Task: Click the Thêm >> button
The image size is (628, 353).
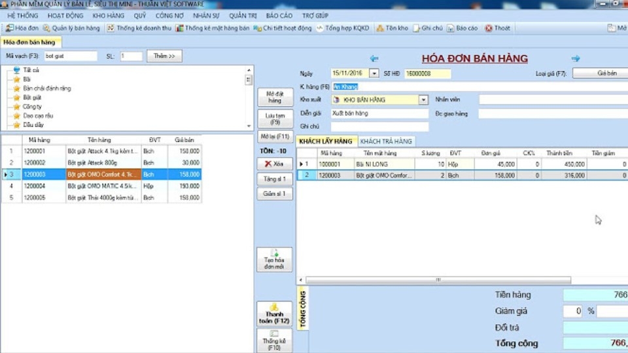Action: tap(164, 56)
